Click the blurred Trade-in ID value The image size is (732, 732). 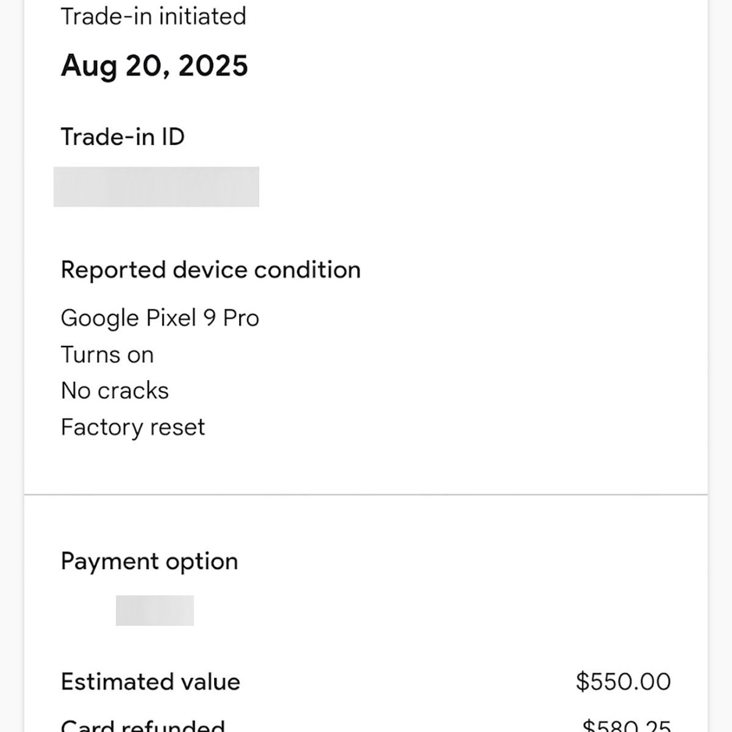click(x=156, y=187)
